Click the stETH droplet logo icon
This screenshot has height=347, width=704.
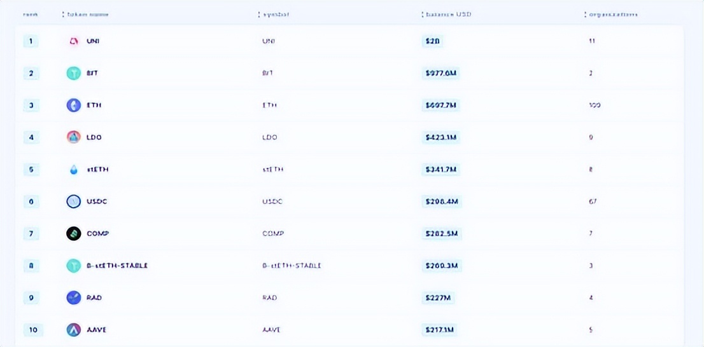[x=74, y=170]
